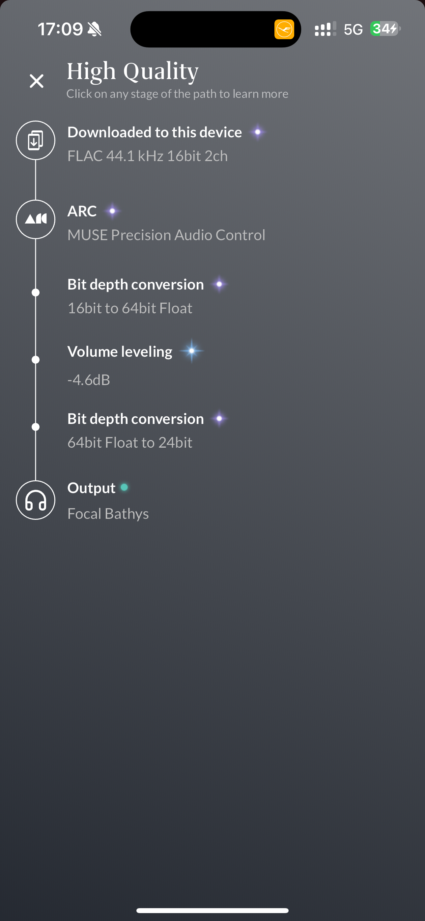Tap purple star beside 16bit to 64bit conversion

tap(219, 284)
